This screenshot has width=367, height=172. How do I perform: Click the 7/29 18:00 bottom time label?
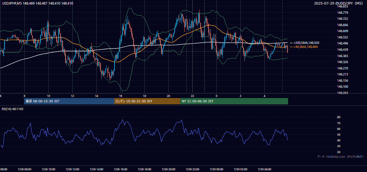coord(144,169)
